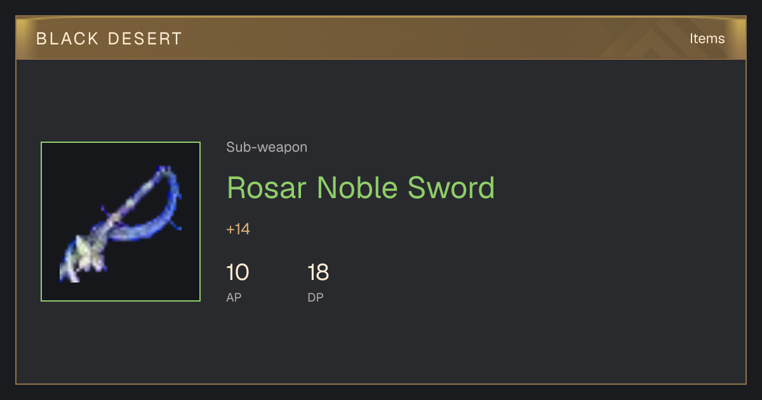Click the word Sword in item name
762x400 pixels.
point(451,188)
